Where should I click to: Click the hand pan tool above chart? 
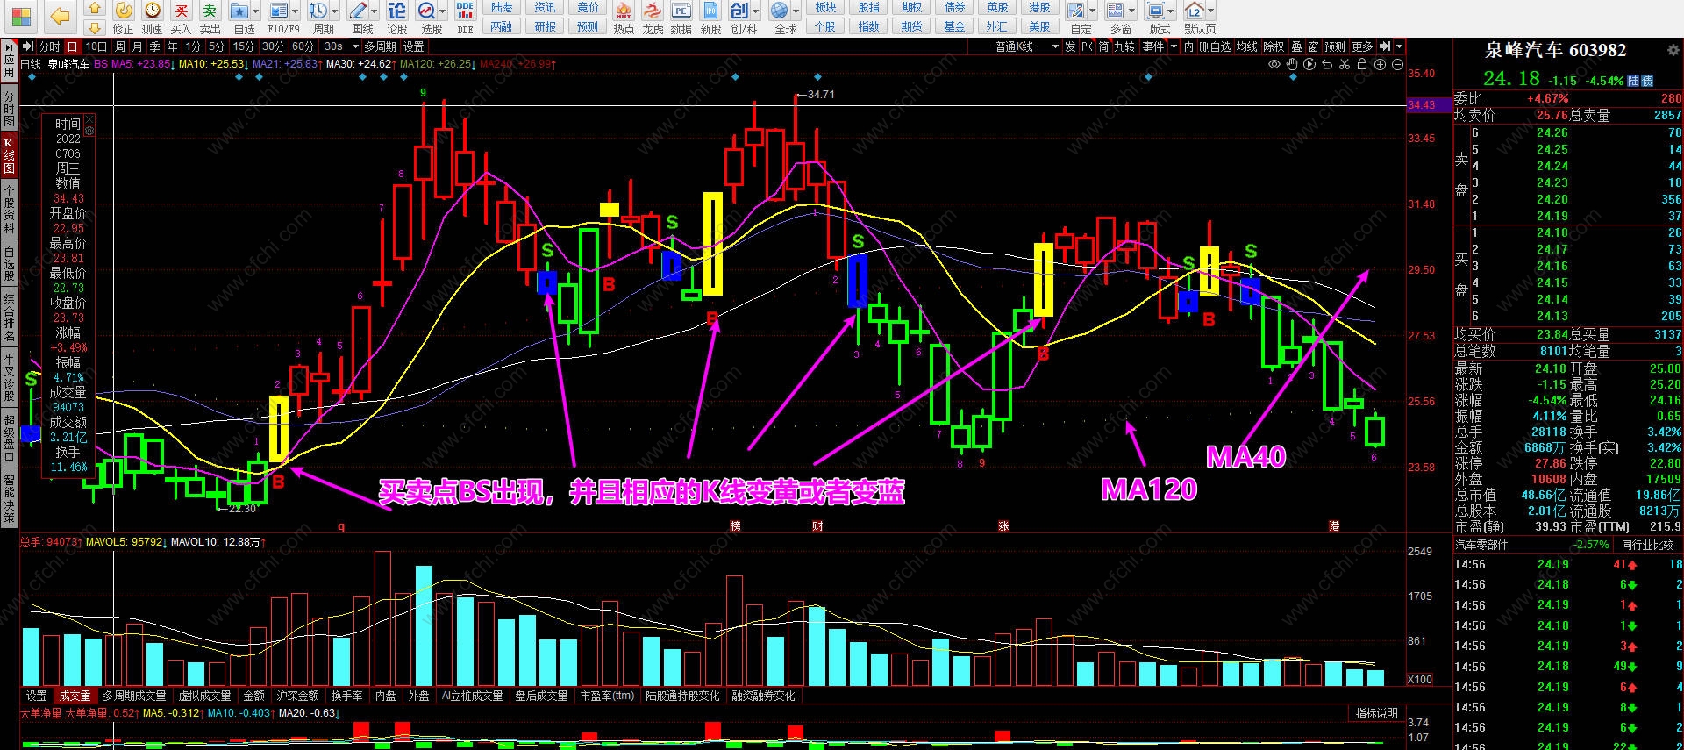pos(1292,64)
